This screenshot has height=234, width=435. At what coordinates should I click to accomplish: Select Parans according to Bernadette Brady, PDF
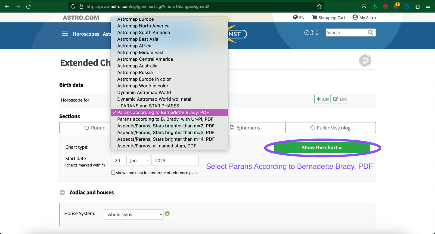[x=169, y=112]
